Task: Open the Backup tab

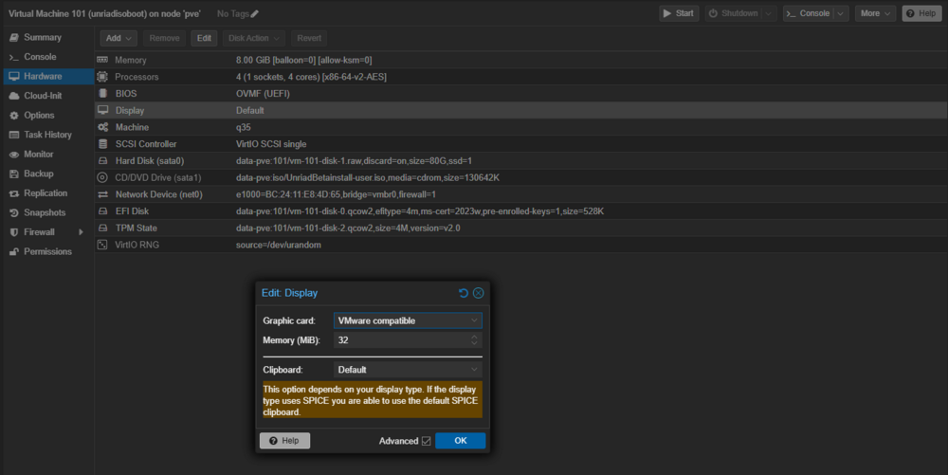Action: click(x=46, y=174)
